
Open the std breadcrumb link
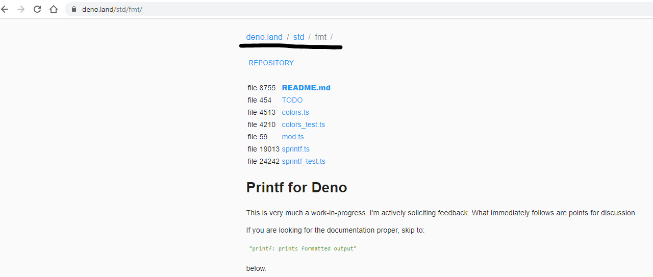(x=298, y=37)
